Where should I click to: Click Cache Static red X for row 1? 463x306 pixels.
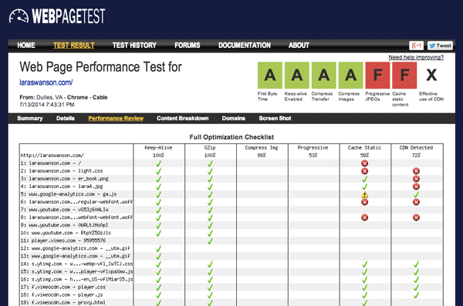(365, 163)
